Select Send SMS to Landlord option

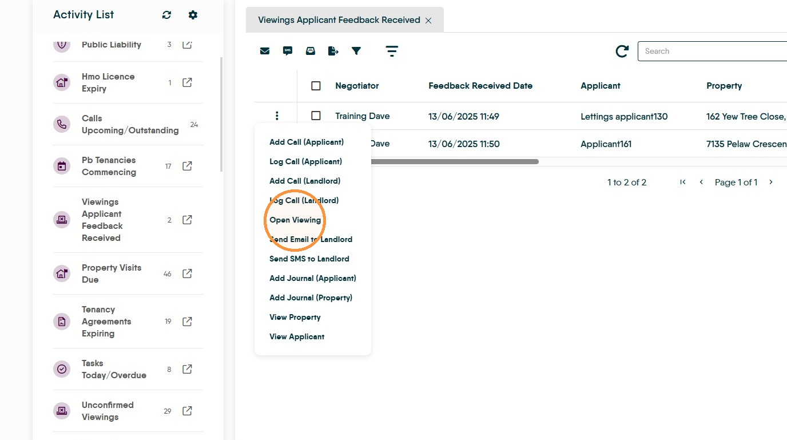[x=309, y=259]
